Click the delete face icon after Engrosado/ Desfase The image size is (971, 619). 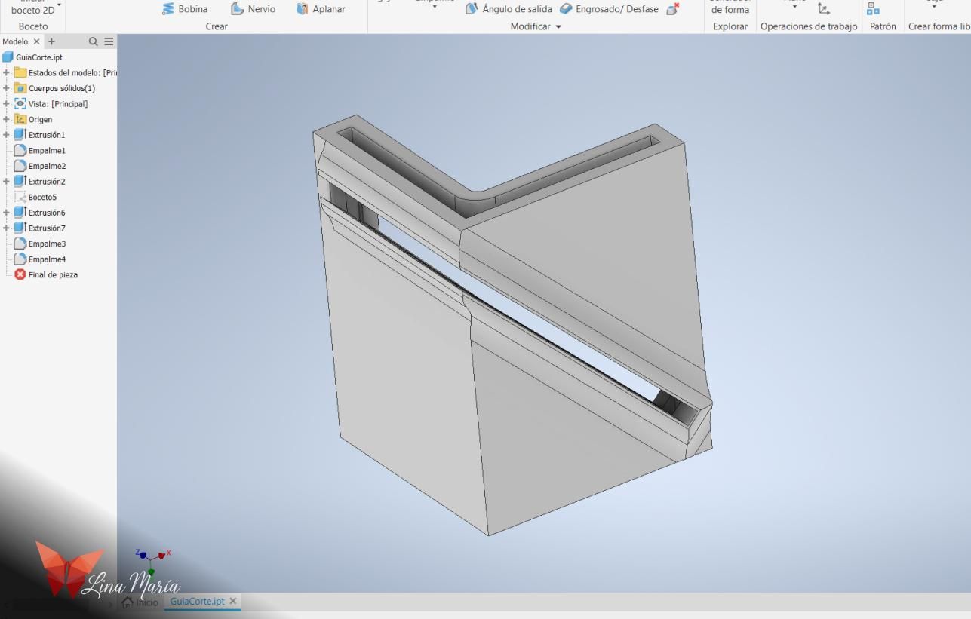(673, 9)
